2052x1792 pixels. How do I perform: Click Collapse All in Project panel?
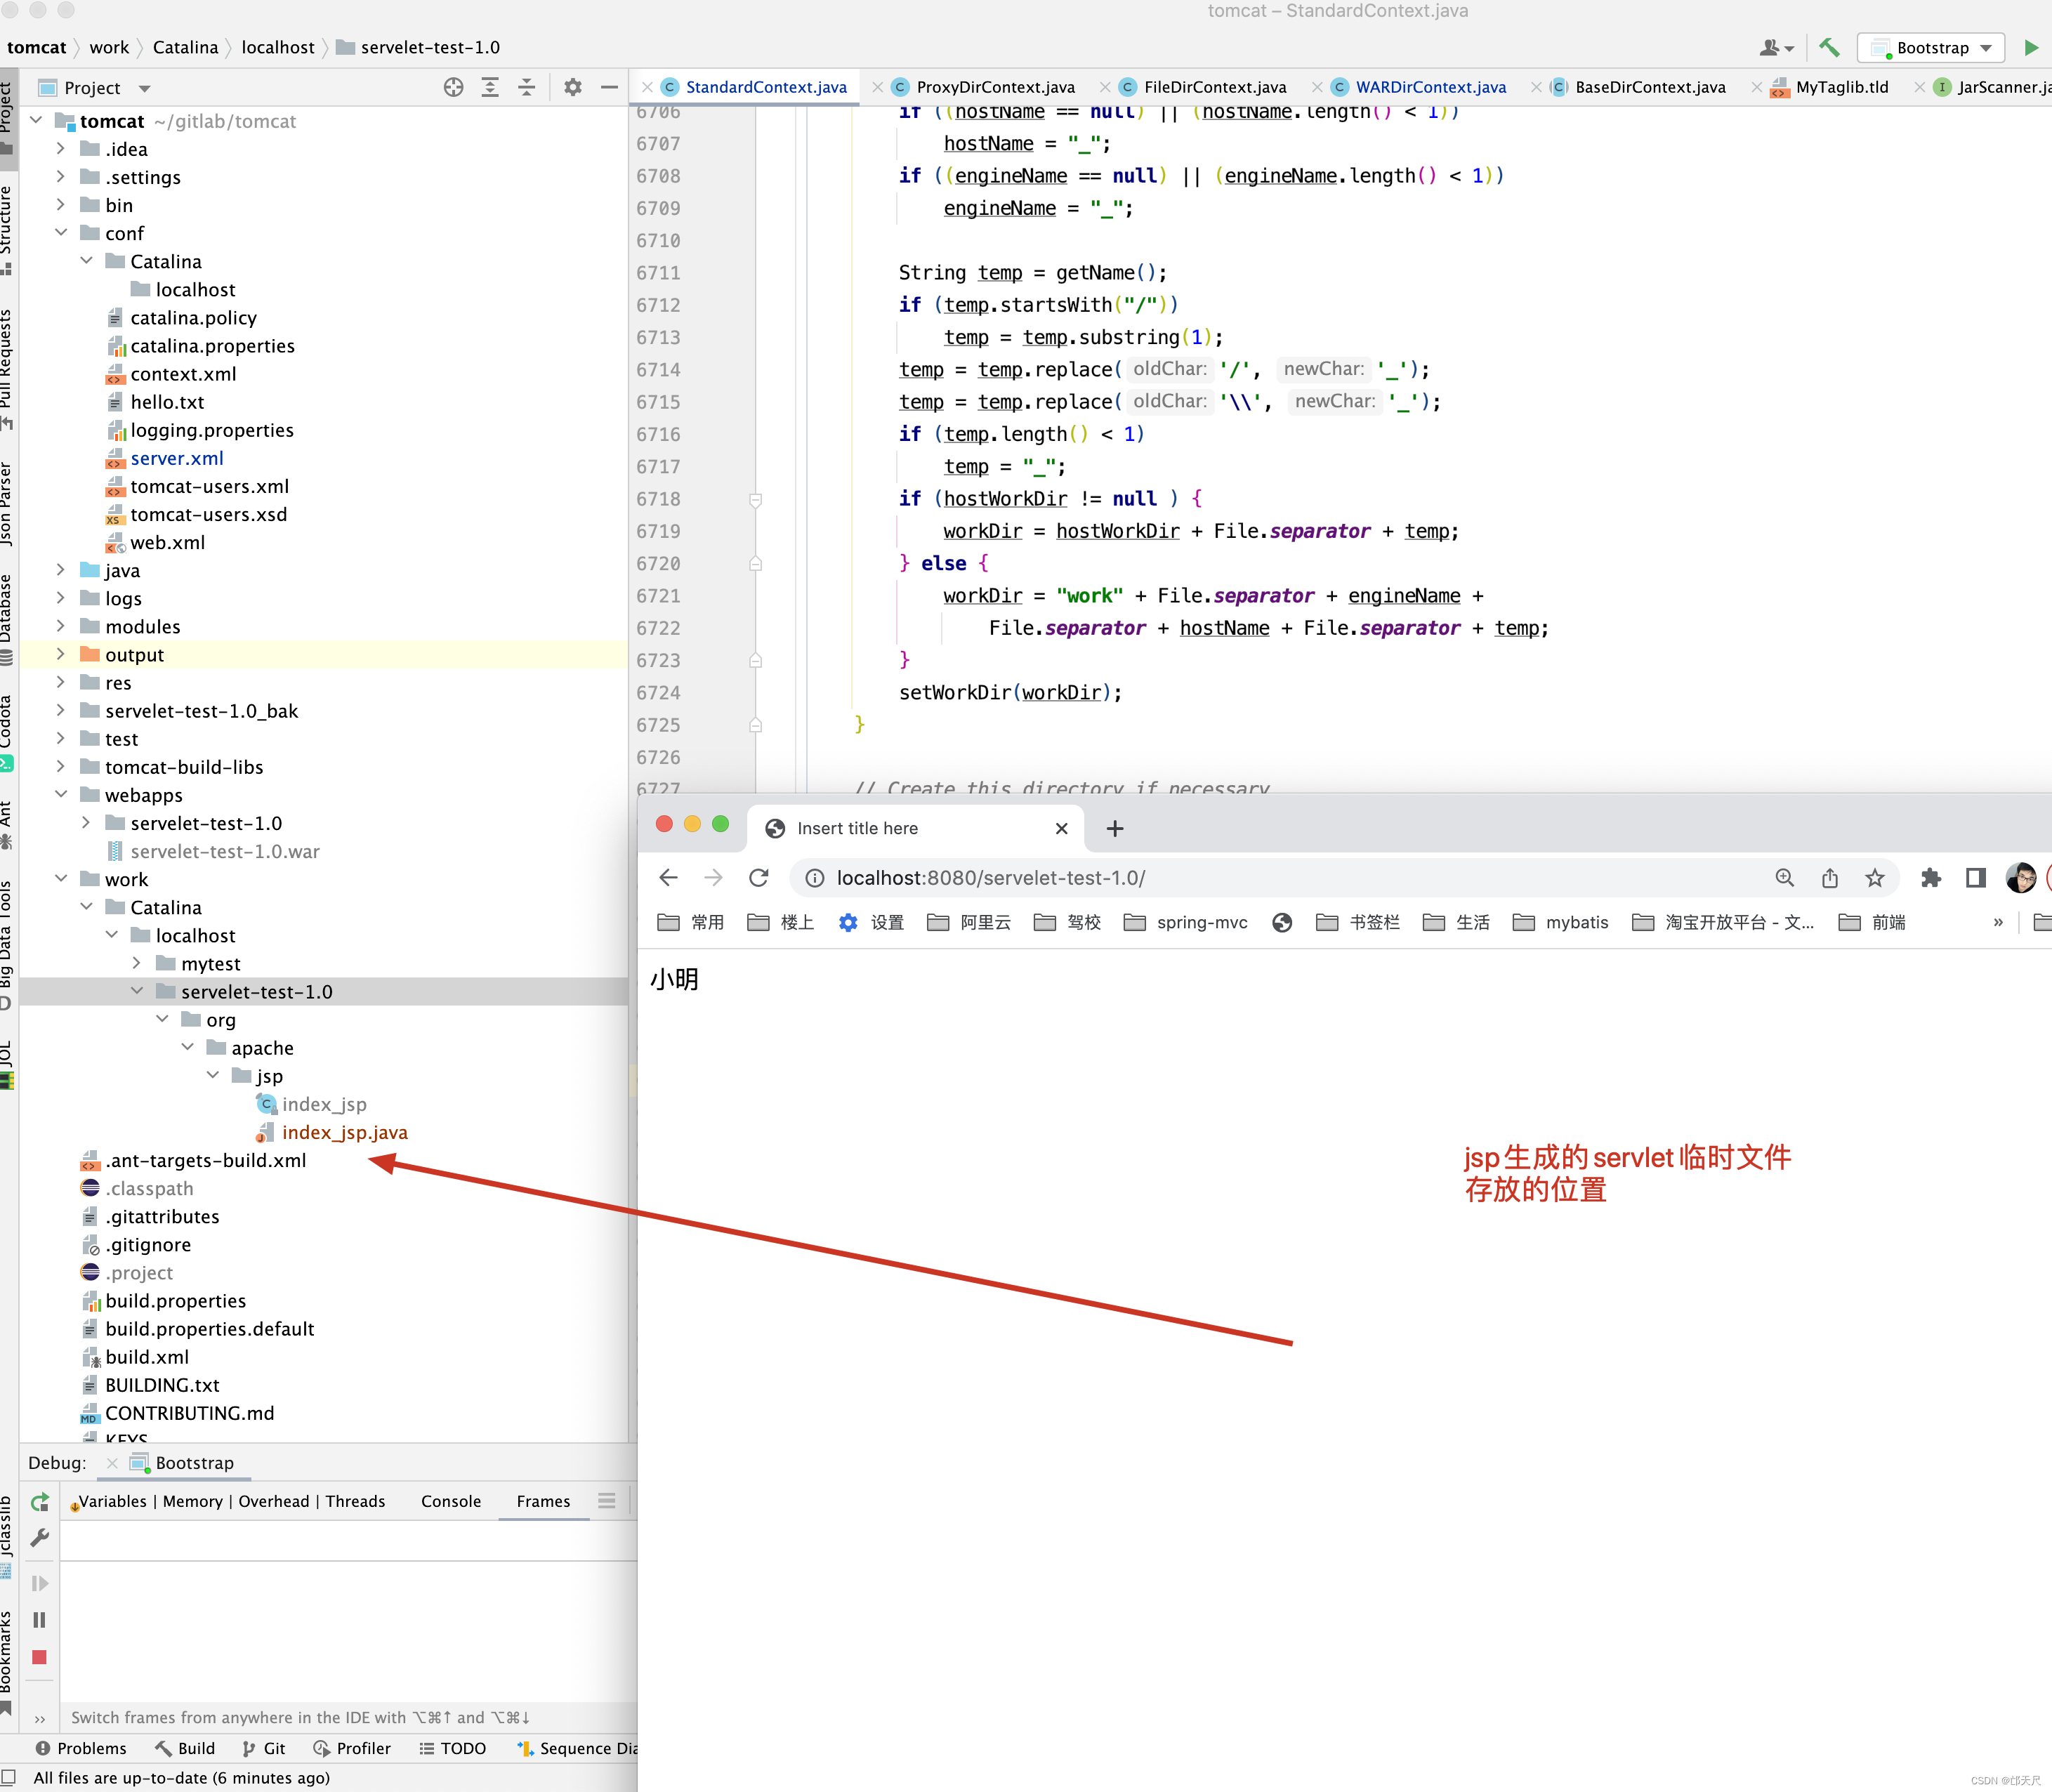[x=526, y=88]
